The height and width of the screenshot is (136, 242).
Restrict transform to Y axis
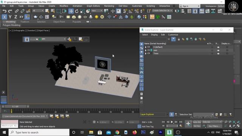click(x=10, y=17)
